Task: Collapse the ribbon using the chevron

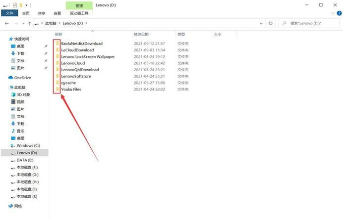Action: [x=333, y=13]
